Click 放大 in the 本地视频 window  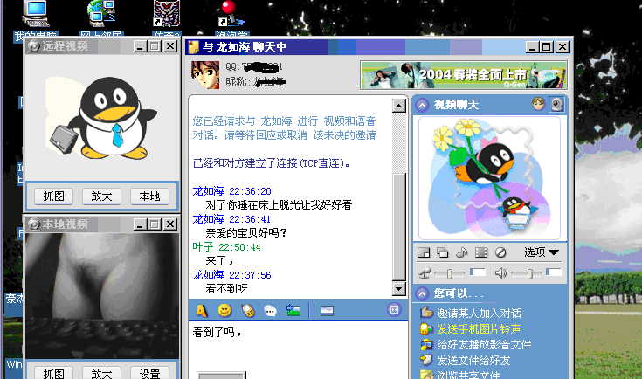tap(101, 373)
